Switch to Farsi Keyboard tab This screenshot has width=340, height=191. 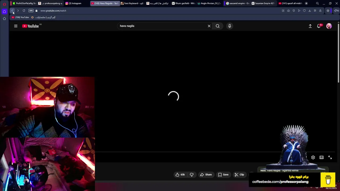[x=132, y=3]
